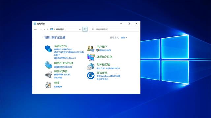Open the 网络和 Internet category link
This screenshot has height=118, width=211.
pos(64,63)
